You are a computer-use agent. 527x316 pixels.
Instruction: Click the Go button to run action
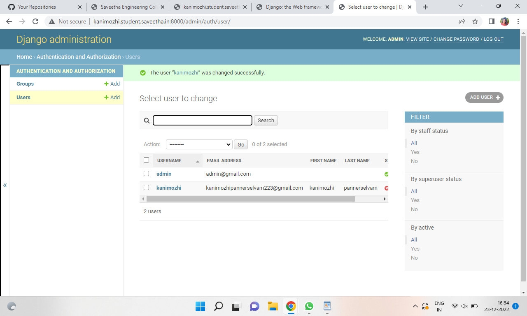(x=241, y=144)
